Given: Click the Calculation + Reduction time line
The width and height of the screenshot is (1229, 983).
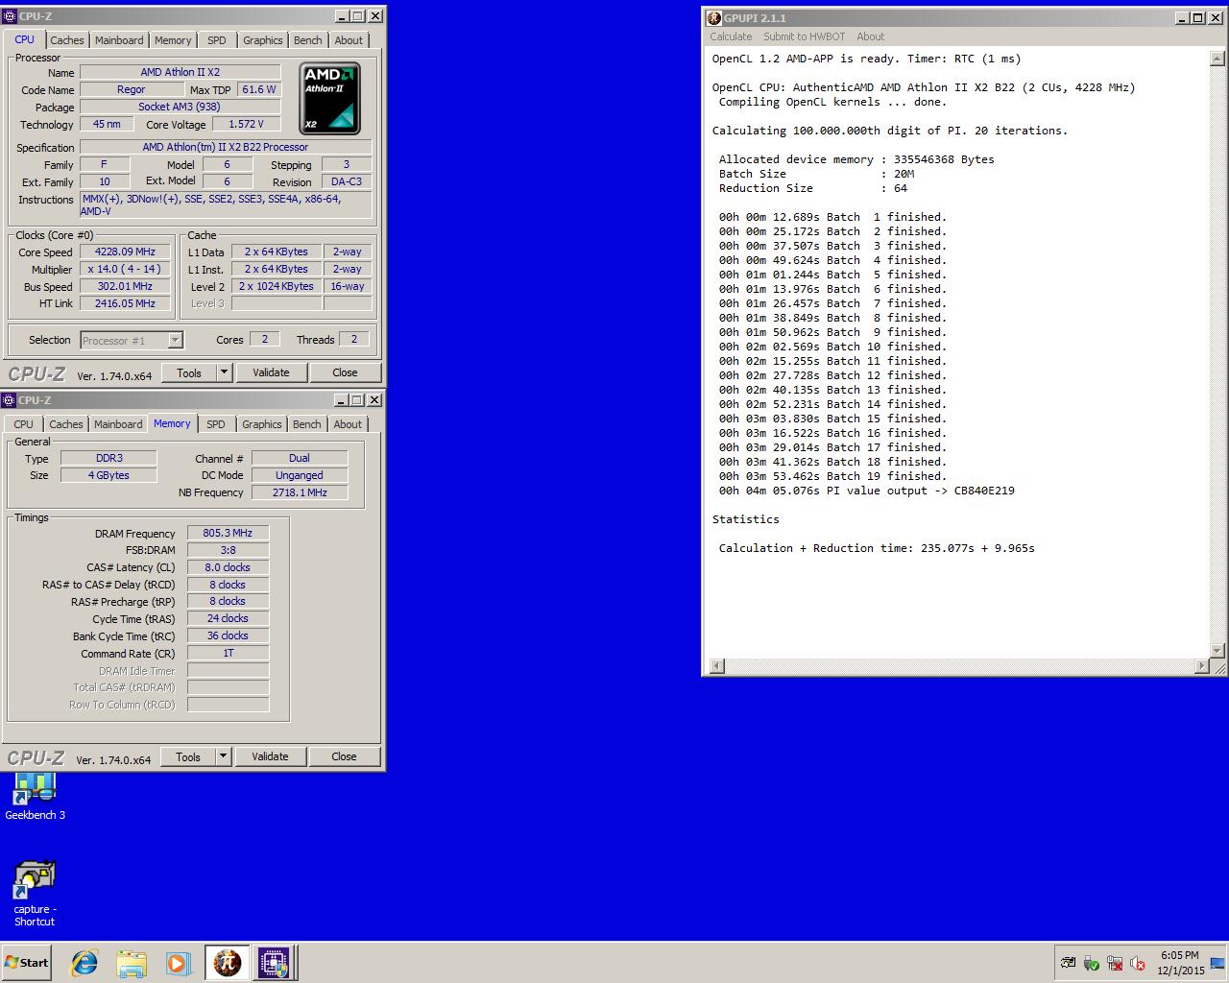Looking at the screenshot, I should tap(877, 548).
